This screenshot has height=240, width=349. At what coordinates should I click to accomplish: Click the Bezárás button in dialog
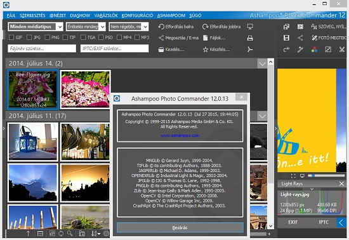180,227
